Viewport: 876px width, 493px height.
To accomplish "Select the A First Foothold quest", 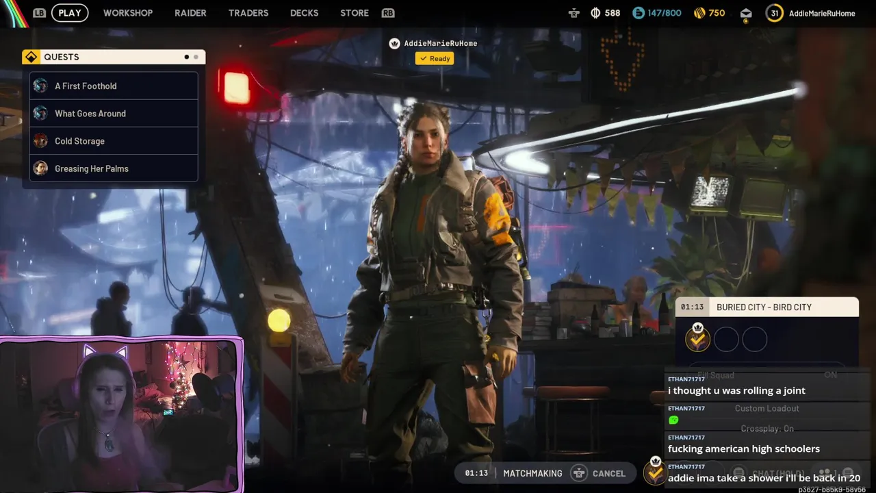I will [114, 86].
